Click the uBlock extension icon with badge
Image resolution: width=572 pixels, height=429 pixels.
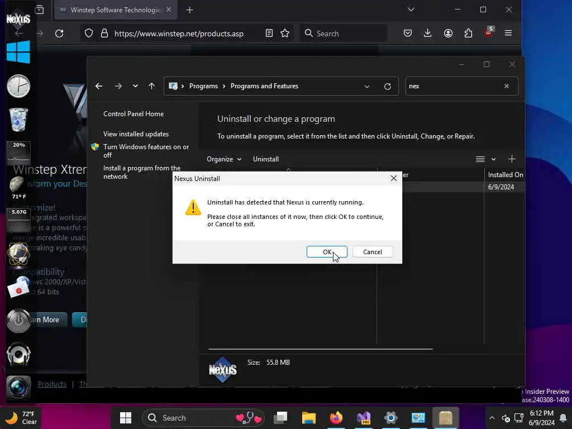[x=488, y=32]
